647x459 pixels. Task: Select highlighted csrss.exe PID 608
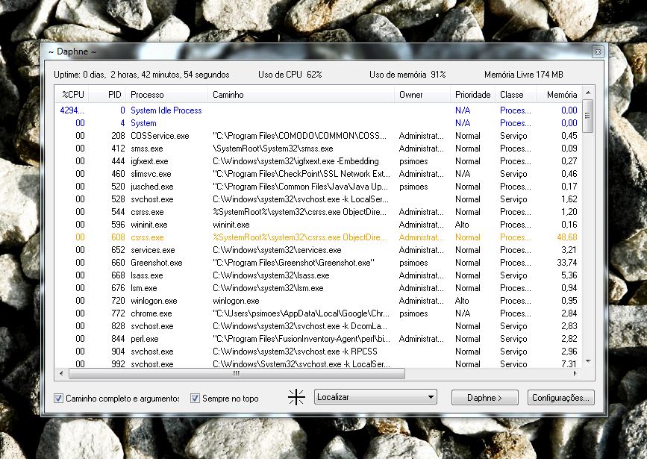[x=318, y=237]
